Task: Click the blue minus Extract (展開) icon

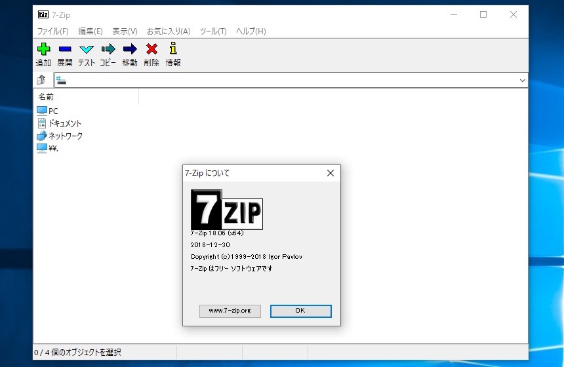Action: pyautogui.click(x=65, y=49)
